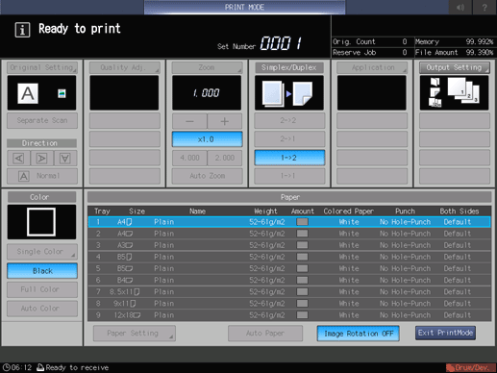Screen dimensions: 497x373
Task: Select tray 9 12x18 paper row
Action: 289,315
